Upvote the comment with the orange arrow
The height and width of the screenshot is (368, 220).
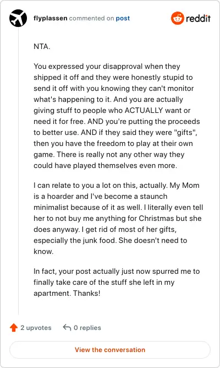pyautogui.click(x=14, y=328)
